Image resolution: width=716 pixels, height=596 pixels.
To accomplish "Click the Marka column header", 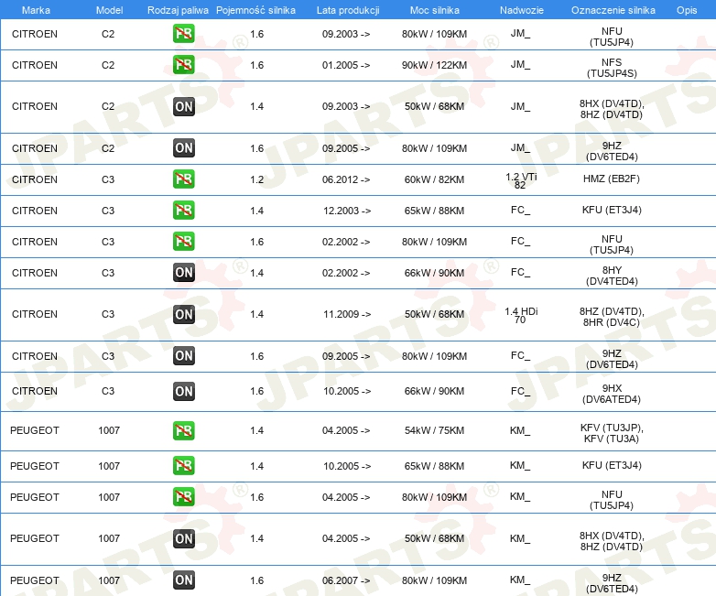I will tap(36, 10).
